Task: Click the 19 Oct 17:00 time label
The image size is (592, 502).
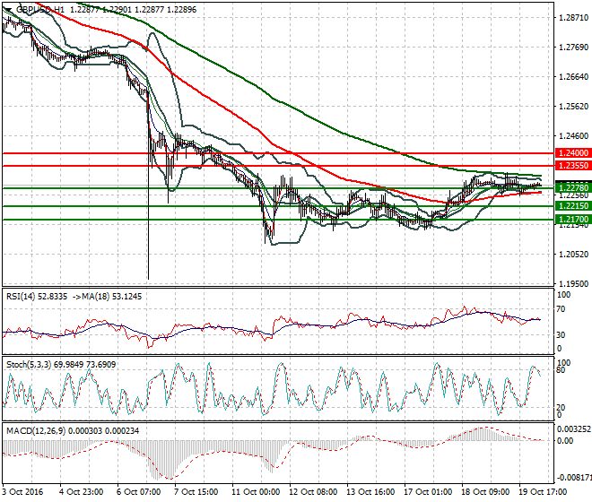Action: point(543,492)
